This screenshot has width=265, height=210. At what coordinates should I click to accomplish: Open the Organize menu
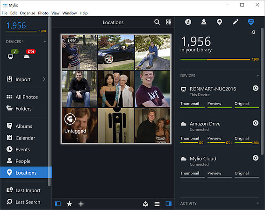click(28, 13)
